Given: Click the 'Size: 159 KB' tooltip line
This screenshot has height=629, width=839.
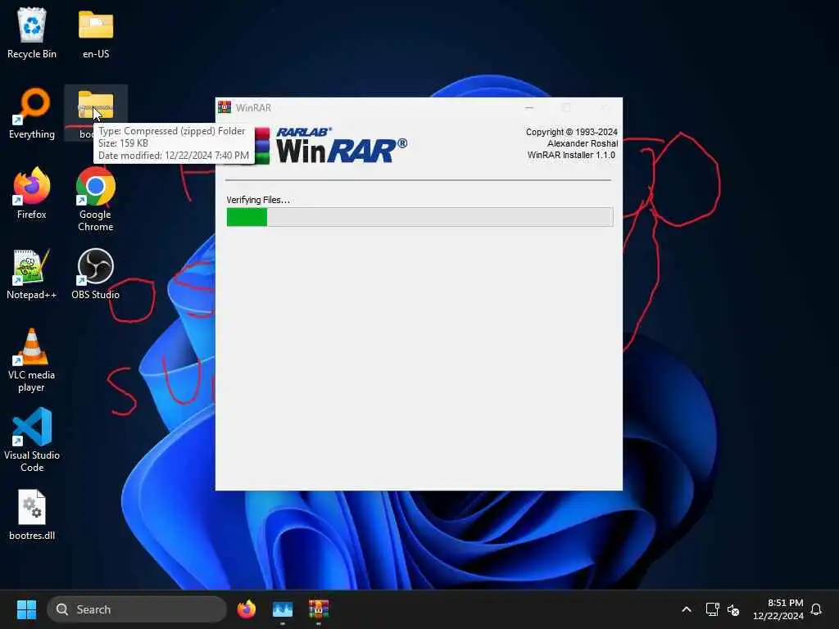Looking at the screenshot, I should tap(124, 143).
